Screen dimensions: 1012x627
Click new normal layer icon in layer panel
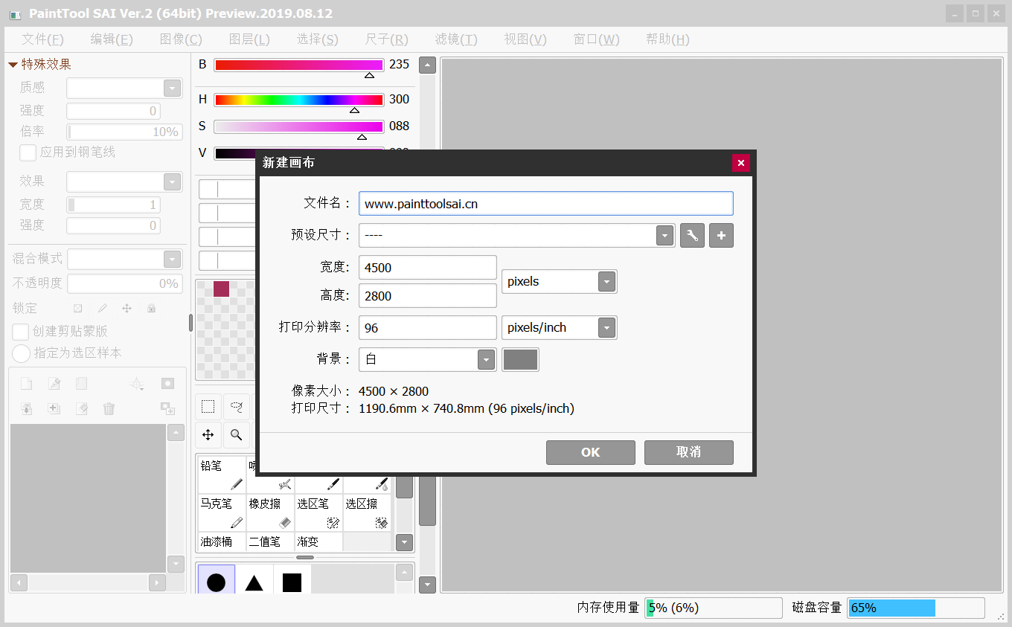pyautogui.click(x=27, y=384)
